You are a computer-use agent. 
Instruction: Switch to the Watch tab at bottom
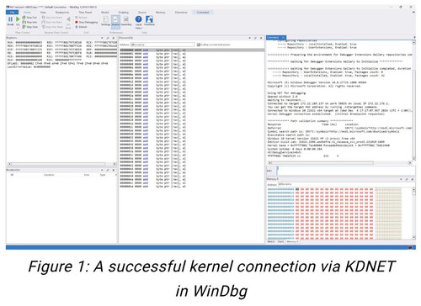tap(271, 241)
